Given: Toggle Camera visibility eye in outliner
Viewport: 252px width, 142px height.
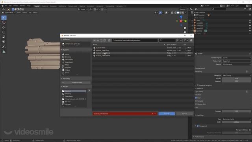Looking at the screenshot, I should point(250,31).
